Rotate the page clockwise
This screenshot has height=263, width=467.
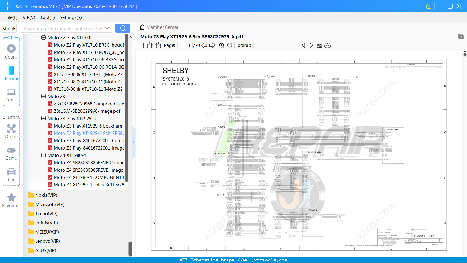[158, 45]
